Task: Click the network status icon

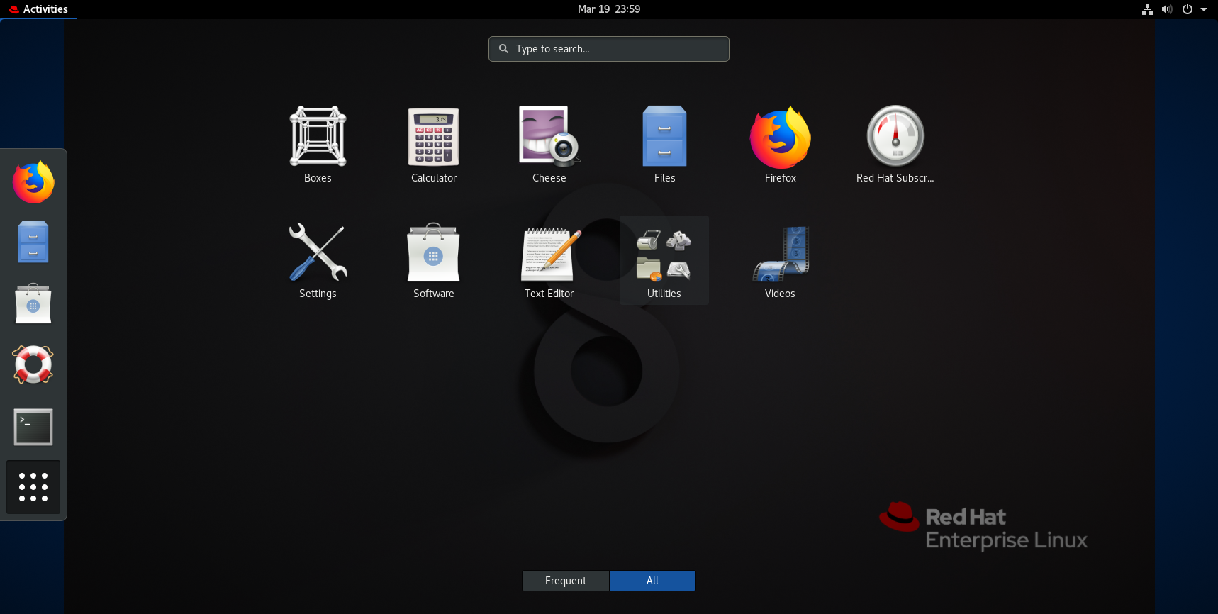Action: coord(1147,9)
